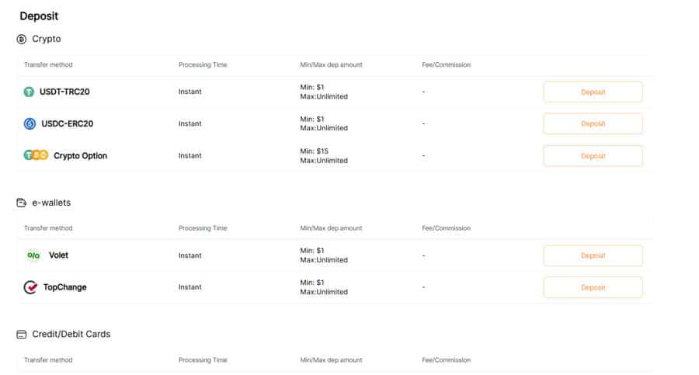Click the USDC-ERC20 coin icon
This screenshot has width=699, height=375.
(x=30, y=123)
